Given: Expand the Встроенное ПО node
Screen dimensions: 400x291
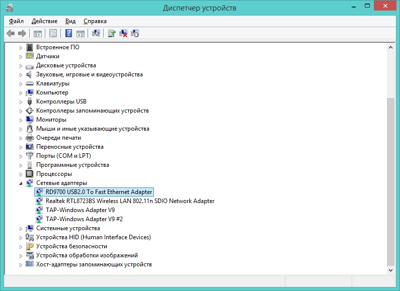Looking at the screenshot, I should (21, 48).
